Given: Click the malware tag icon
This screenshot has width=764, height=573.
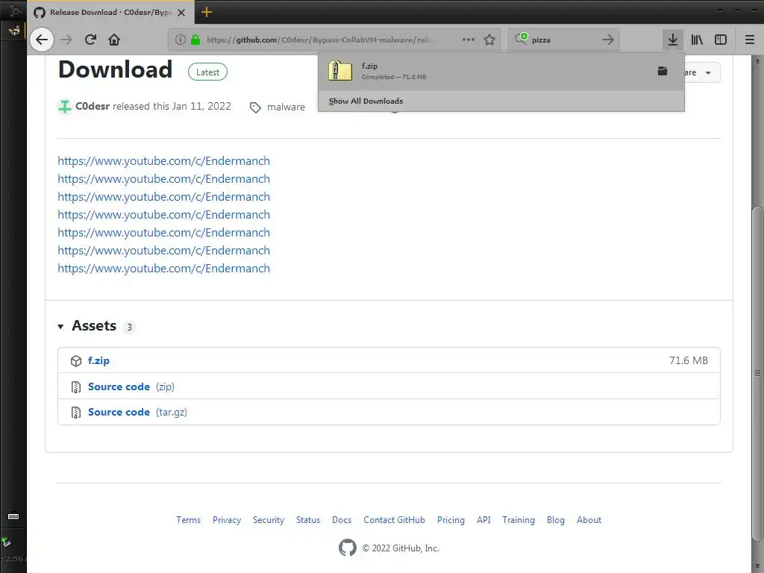Looking at the screenshot, I should point(255,107).
